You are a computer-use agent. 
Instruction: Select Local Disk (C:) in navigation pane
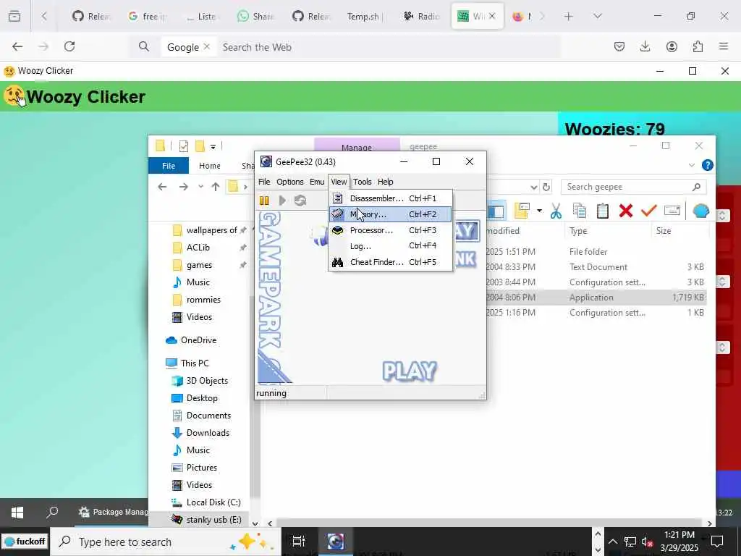[213, 502]
